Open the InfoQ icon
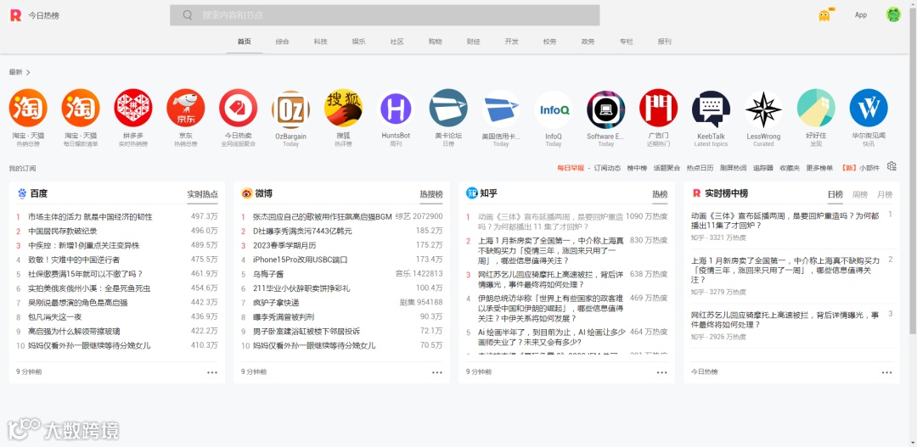This screenshot has width=917, height=447. point(554,109)
